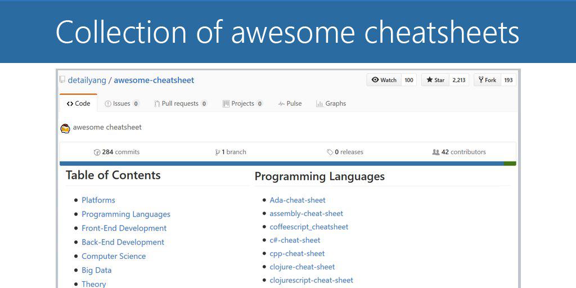Switch to the Code tab
Image resolution: width=576 pixels, height=288 pixels.
pyautogui.click(x=78, y=103)
